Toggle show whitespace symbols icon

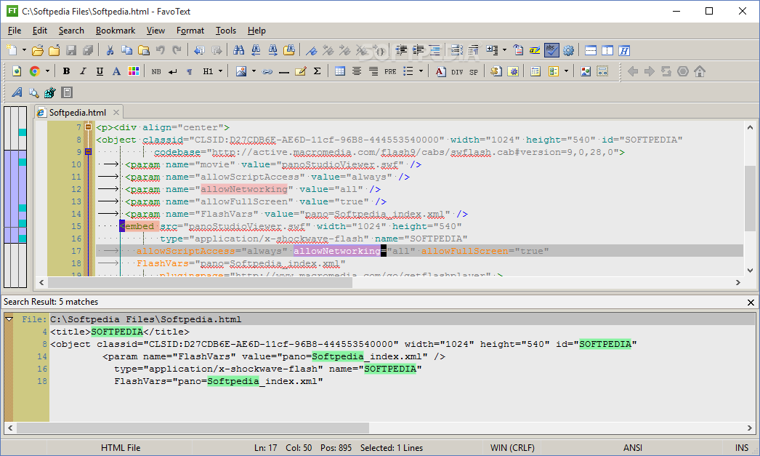pyautogui.click(x=473, y=50)
